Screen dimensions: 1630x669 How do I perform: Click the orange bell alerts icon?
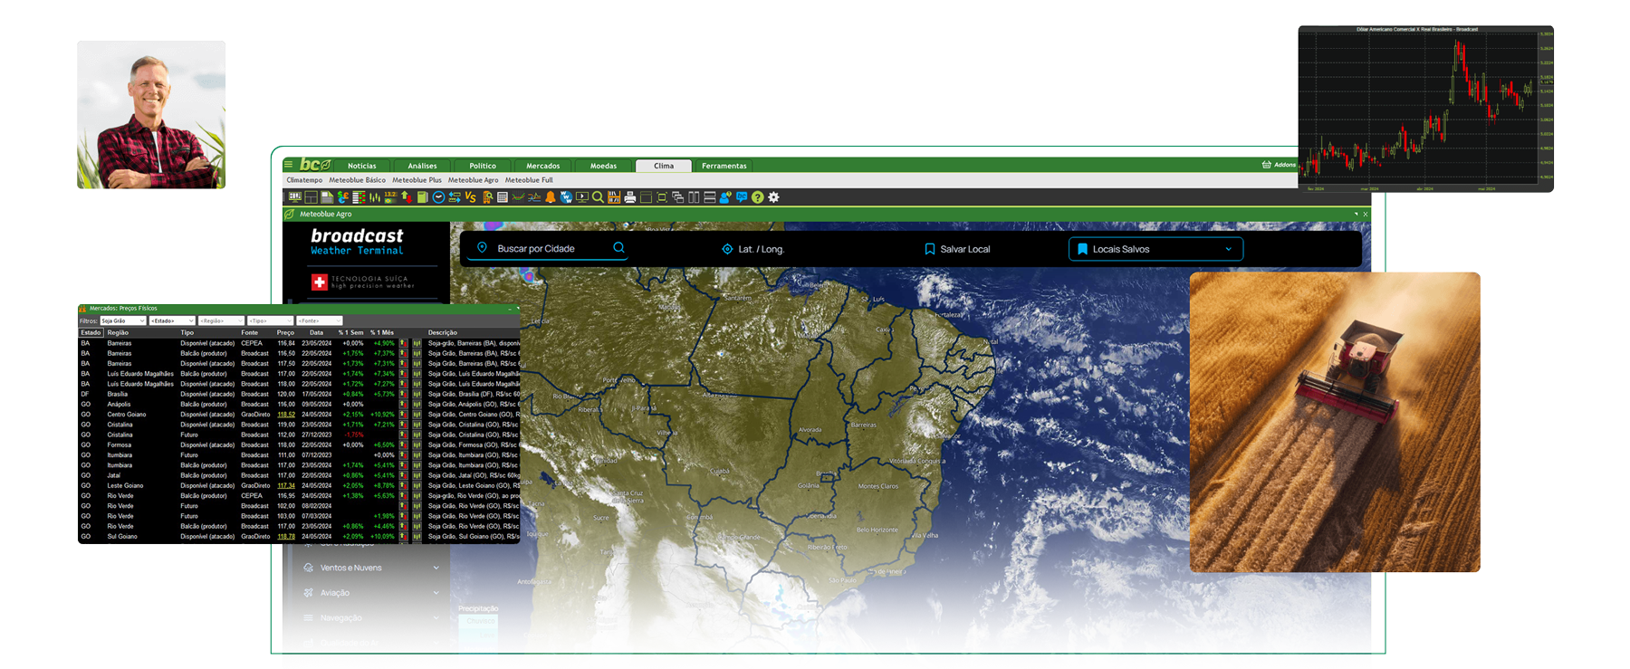[551, 197]
